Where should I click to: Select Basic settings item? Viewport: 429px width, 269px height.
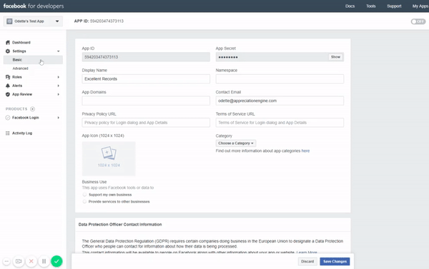click(33, 60)
